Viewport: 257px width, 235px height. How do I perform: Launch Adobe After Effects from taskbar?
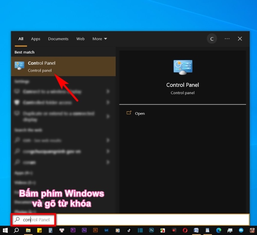click(84, 230)
